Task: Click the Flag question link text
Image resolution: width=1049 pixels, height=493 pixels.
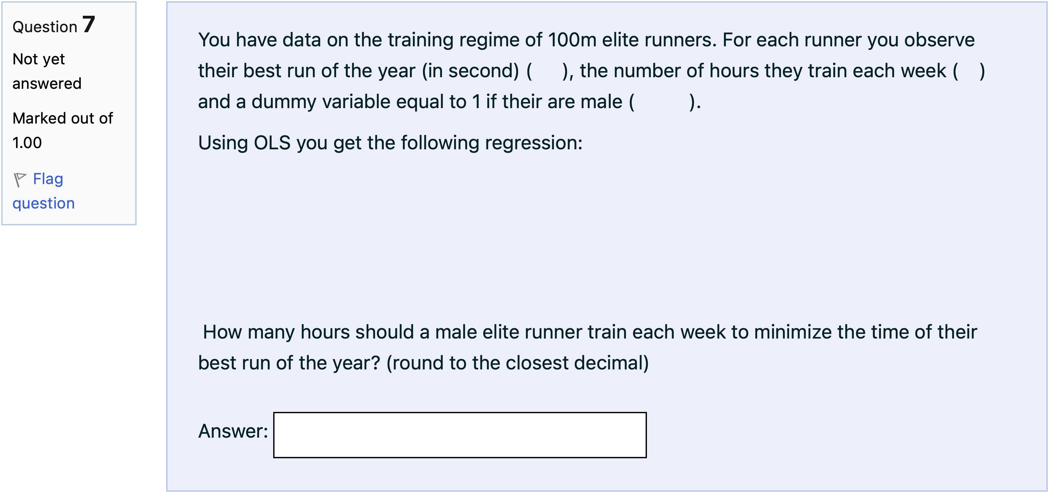Action: click(48, 179)
